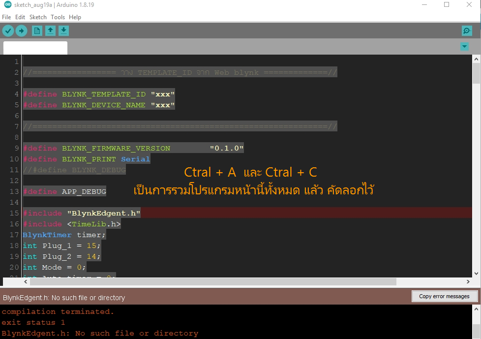Open the Help menu
This screenshot has width=481, height=339.
[x=75, y=17]
